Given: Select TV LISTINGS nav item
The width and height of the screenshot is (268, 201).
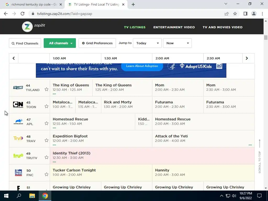Looking at the screenshot, I should click(x=135, y=27).
